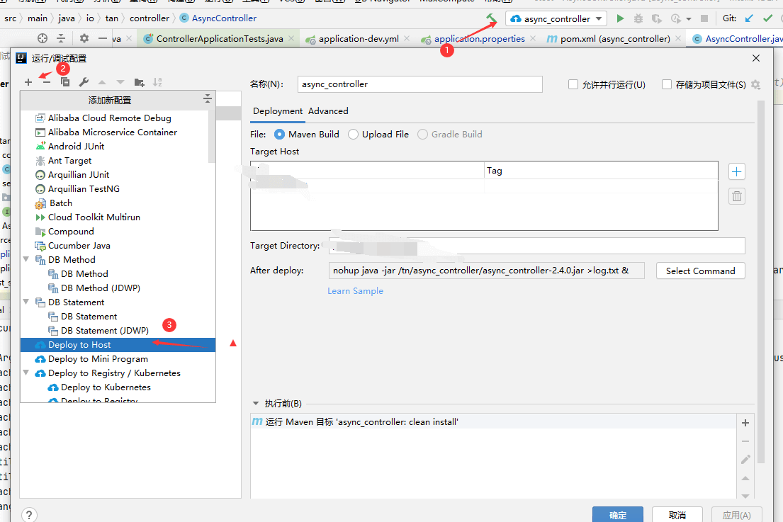The height and width of the screenshot is (522, 783).
Task: Close the application-dev.yml tab
Action: [x=407, y=38]
